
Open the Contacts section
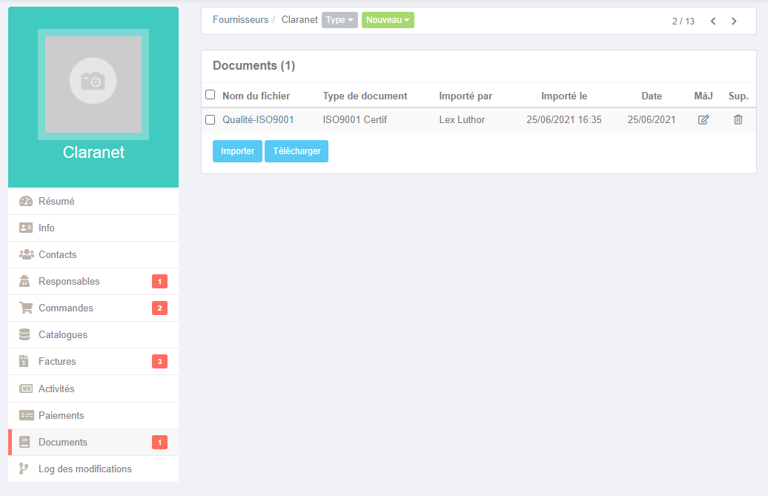pyautogui.click(x=93, y=254)
